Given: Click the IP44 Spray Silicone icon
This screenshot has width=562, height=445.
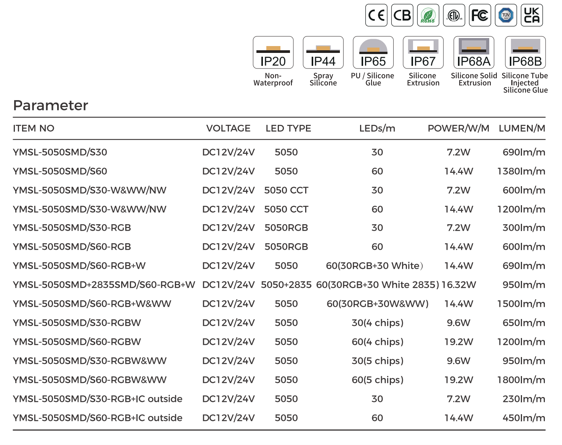Looking at the screenshot, I should click(x=323, y=53).
